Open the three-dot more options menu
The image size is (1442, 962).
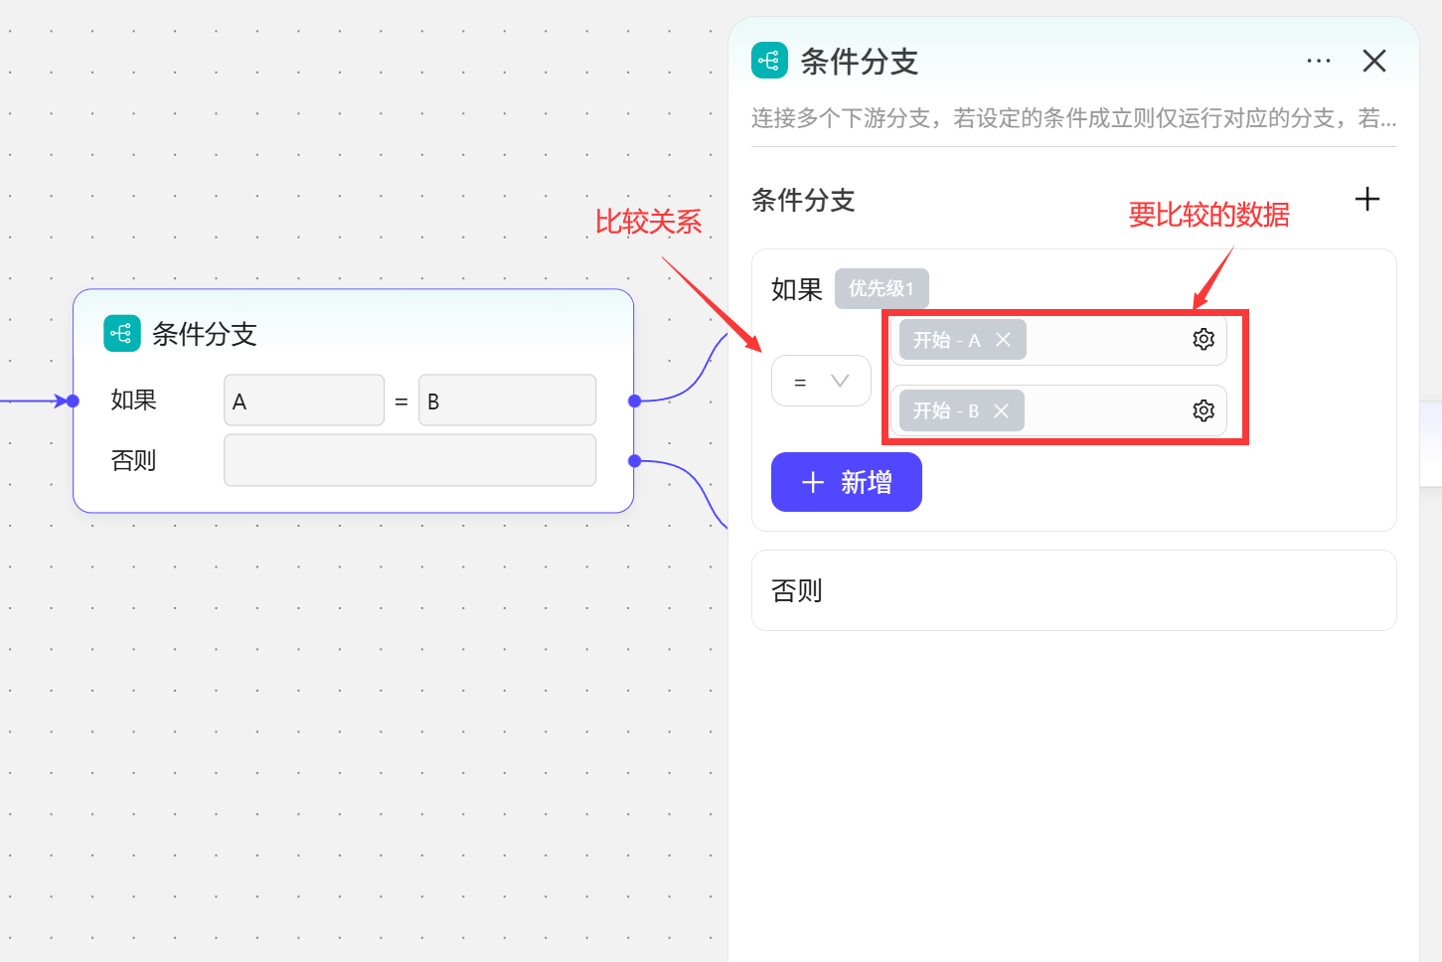point(1318,62)
